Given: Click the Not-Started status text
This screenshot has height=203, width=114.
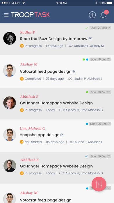Looking at the screenshot, I should 33,142.
